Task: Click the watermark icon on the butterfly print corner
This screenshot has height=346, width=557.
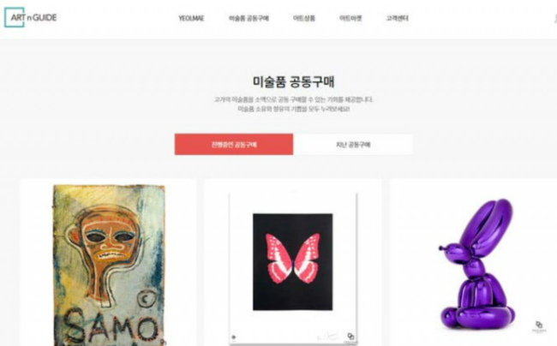Action: tap(350, 336)
